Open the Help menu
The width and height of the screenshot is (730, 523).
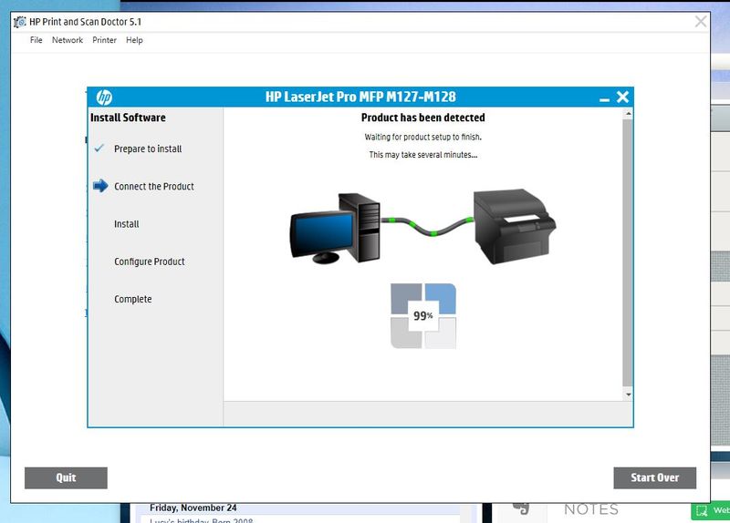(134, 40)
